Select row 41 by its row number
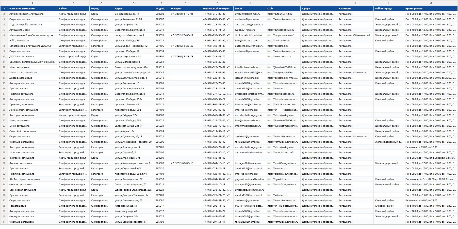The image size is (458, 229). pos(4,222)
